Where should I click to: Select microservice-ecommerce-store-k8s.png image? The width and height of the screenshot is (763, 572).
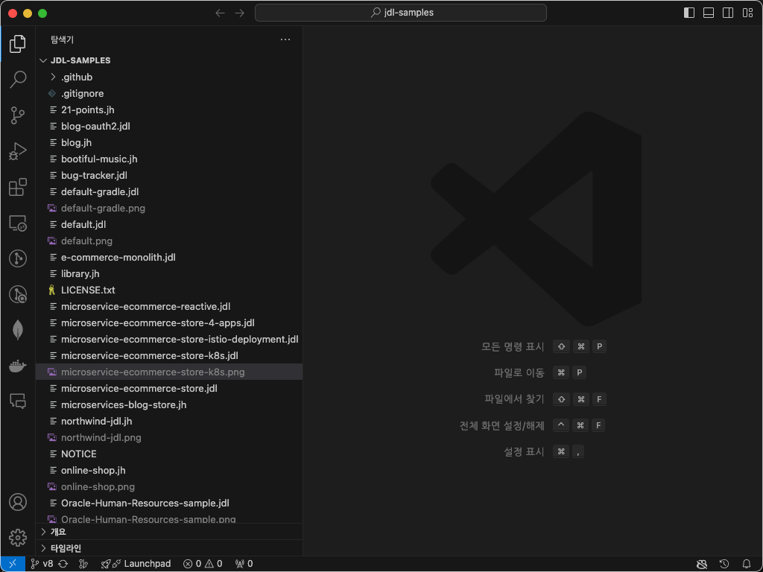169,372
